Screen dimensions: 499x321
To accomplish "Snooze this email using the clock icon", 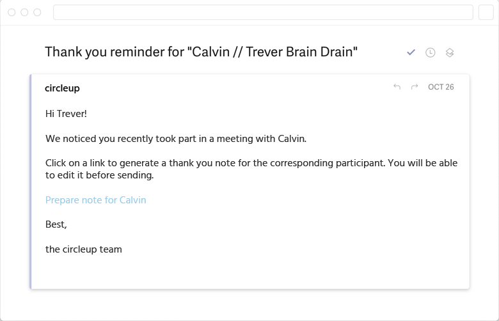I will coord(431,52).
